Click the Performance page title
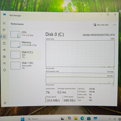Screen dimensions: 121x121 click(17, 24)
